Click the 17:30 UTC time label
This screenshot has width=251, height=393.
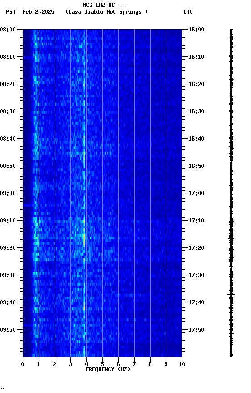coord(196,275)
